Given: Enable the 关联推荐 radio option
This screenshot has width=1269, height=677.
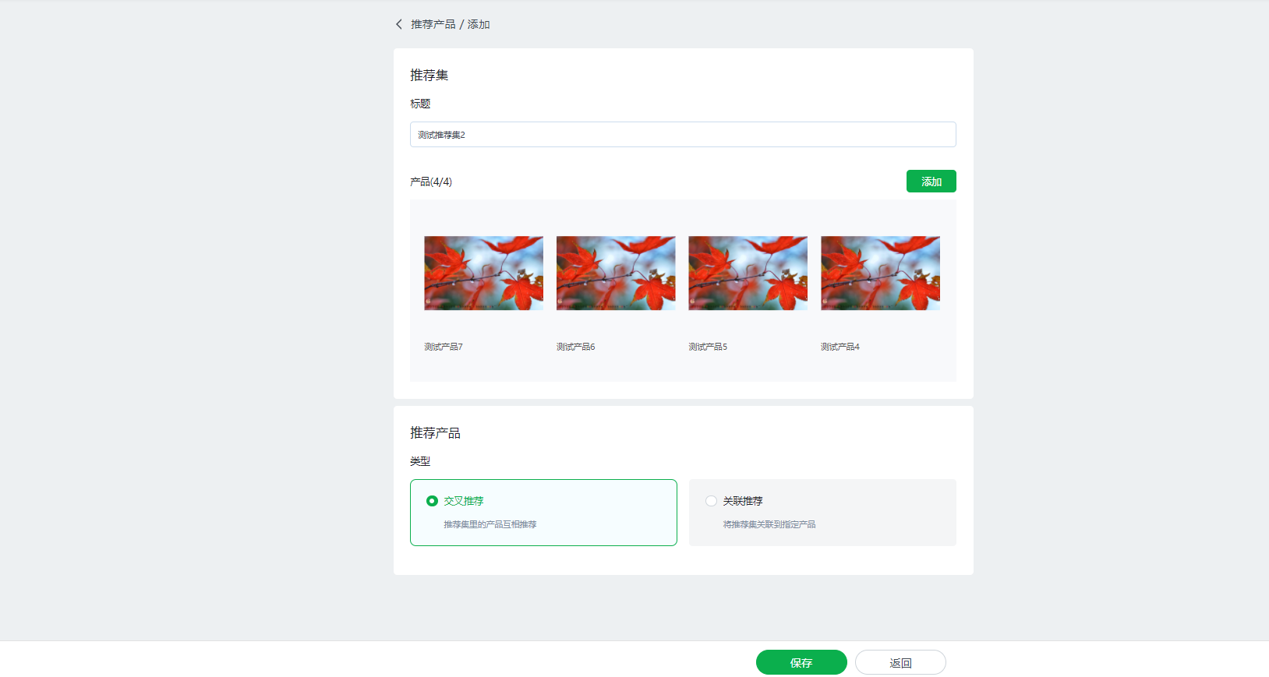Looking at the screenshot, I should (x=711, y=501).
